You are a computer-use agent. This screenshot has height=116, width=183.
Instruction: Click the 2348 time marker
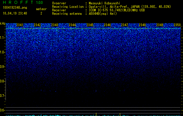142,25
